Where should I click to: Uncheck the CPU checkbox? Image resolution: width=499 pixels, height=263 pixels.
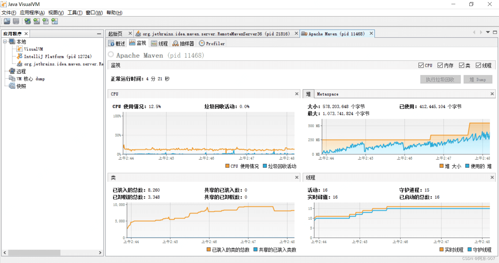click(x=421, y=65)
